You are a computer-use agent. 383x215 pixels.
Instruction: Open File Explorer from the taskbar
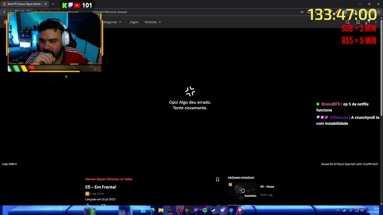coord(161,210)
